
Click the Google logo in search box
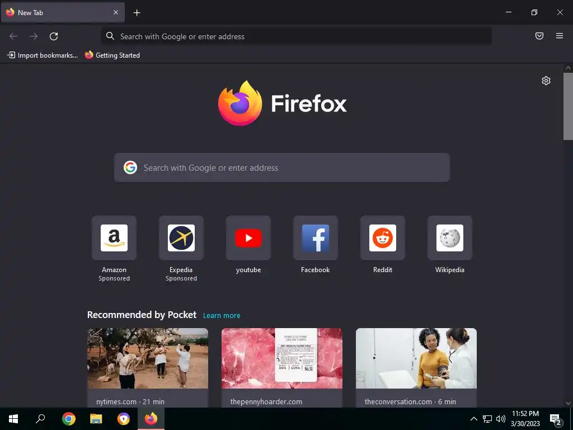(130, 167)
